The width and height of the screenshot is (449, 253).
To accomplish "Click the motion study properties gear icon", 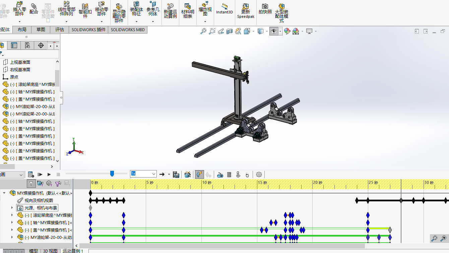I will (x=259, y=174).
